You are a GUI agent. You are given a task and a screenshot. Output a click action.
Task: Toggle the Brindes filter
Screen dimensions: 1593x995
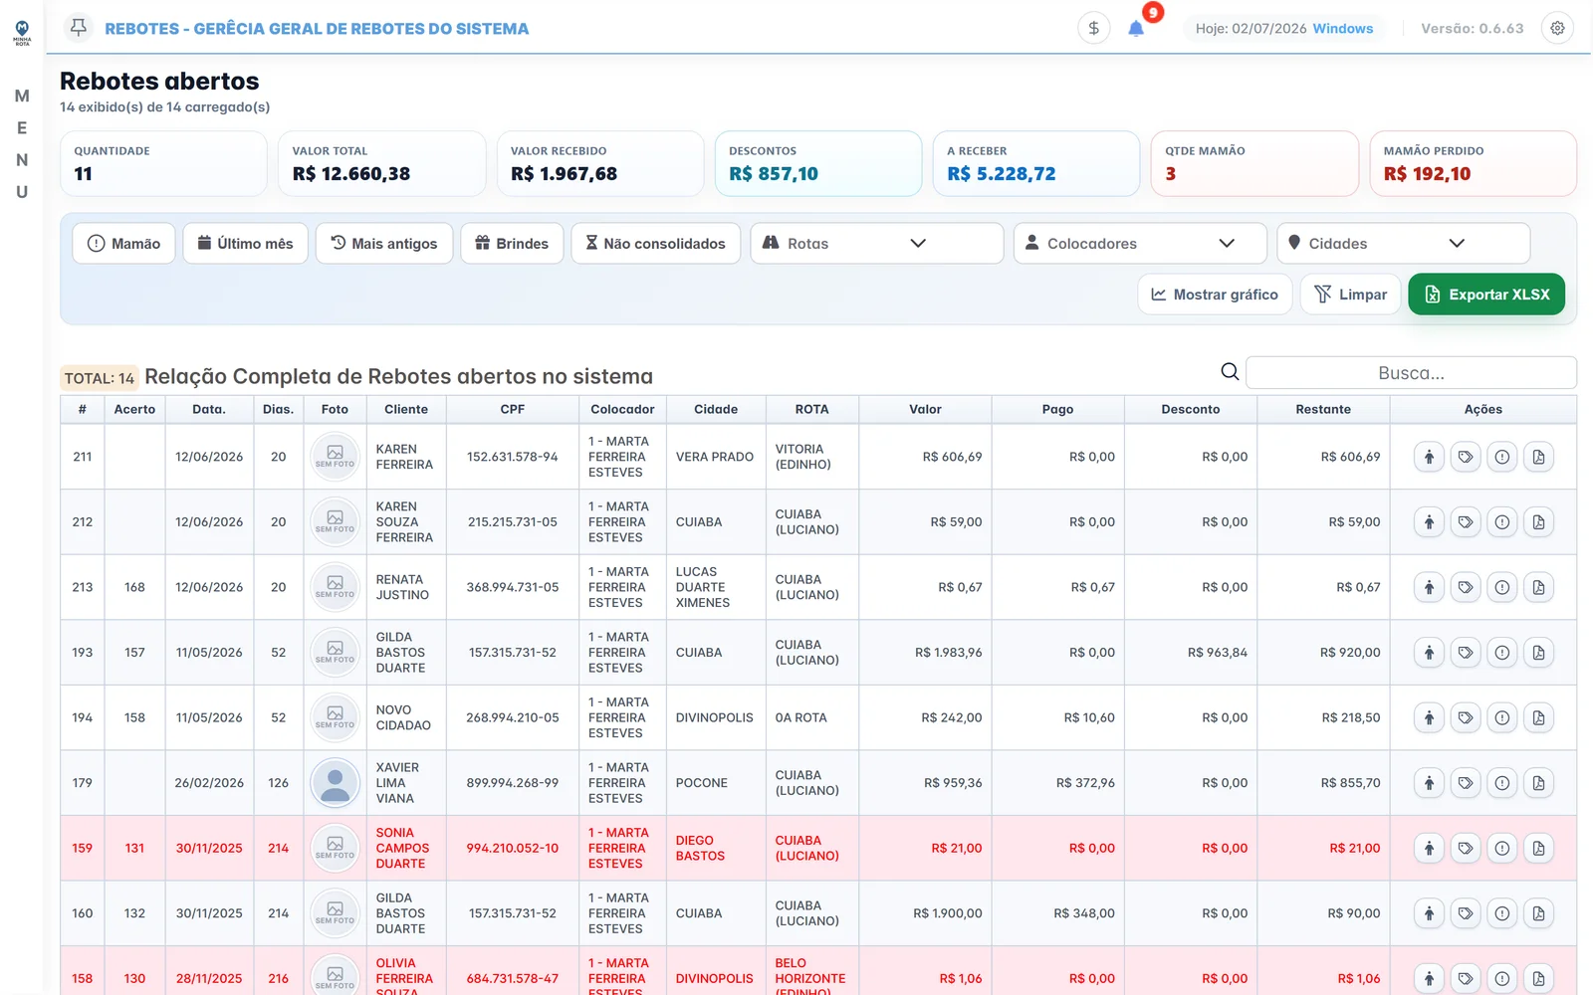click(x=512, y=244)
